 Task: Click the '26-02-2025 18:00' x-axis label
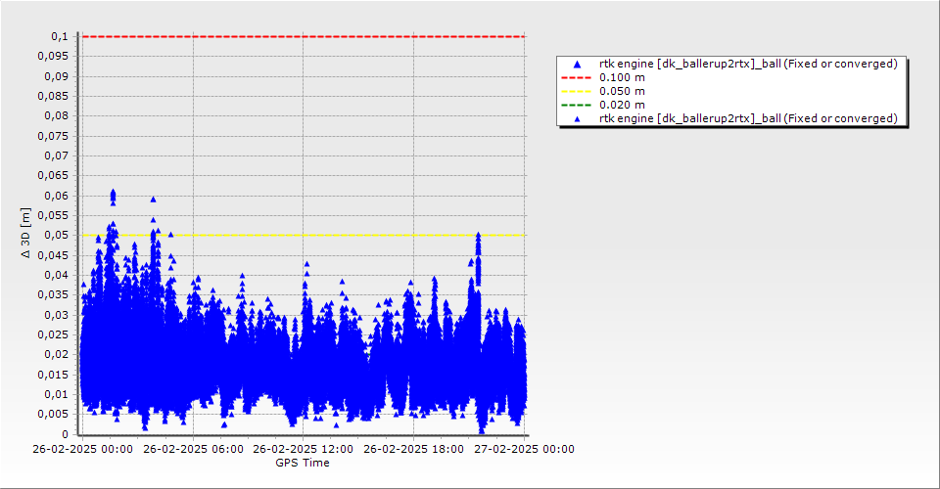coord(413,449)
